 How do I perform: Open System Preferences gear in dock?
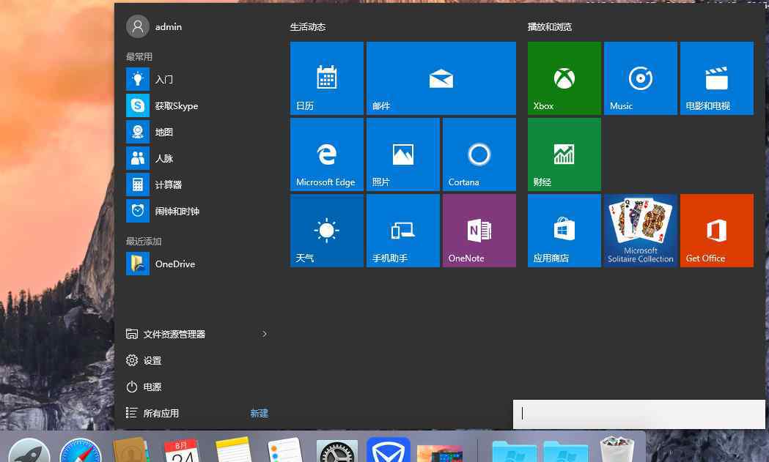point(337,451)
